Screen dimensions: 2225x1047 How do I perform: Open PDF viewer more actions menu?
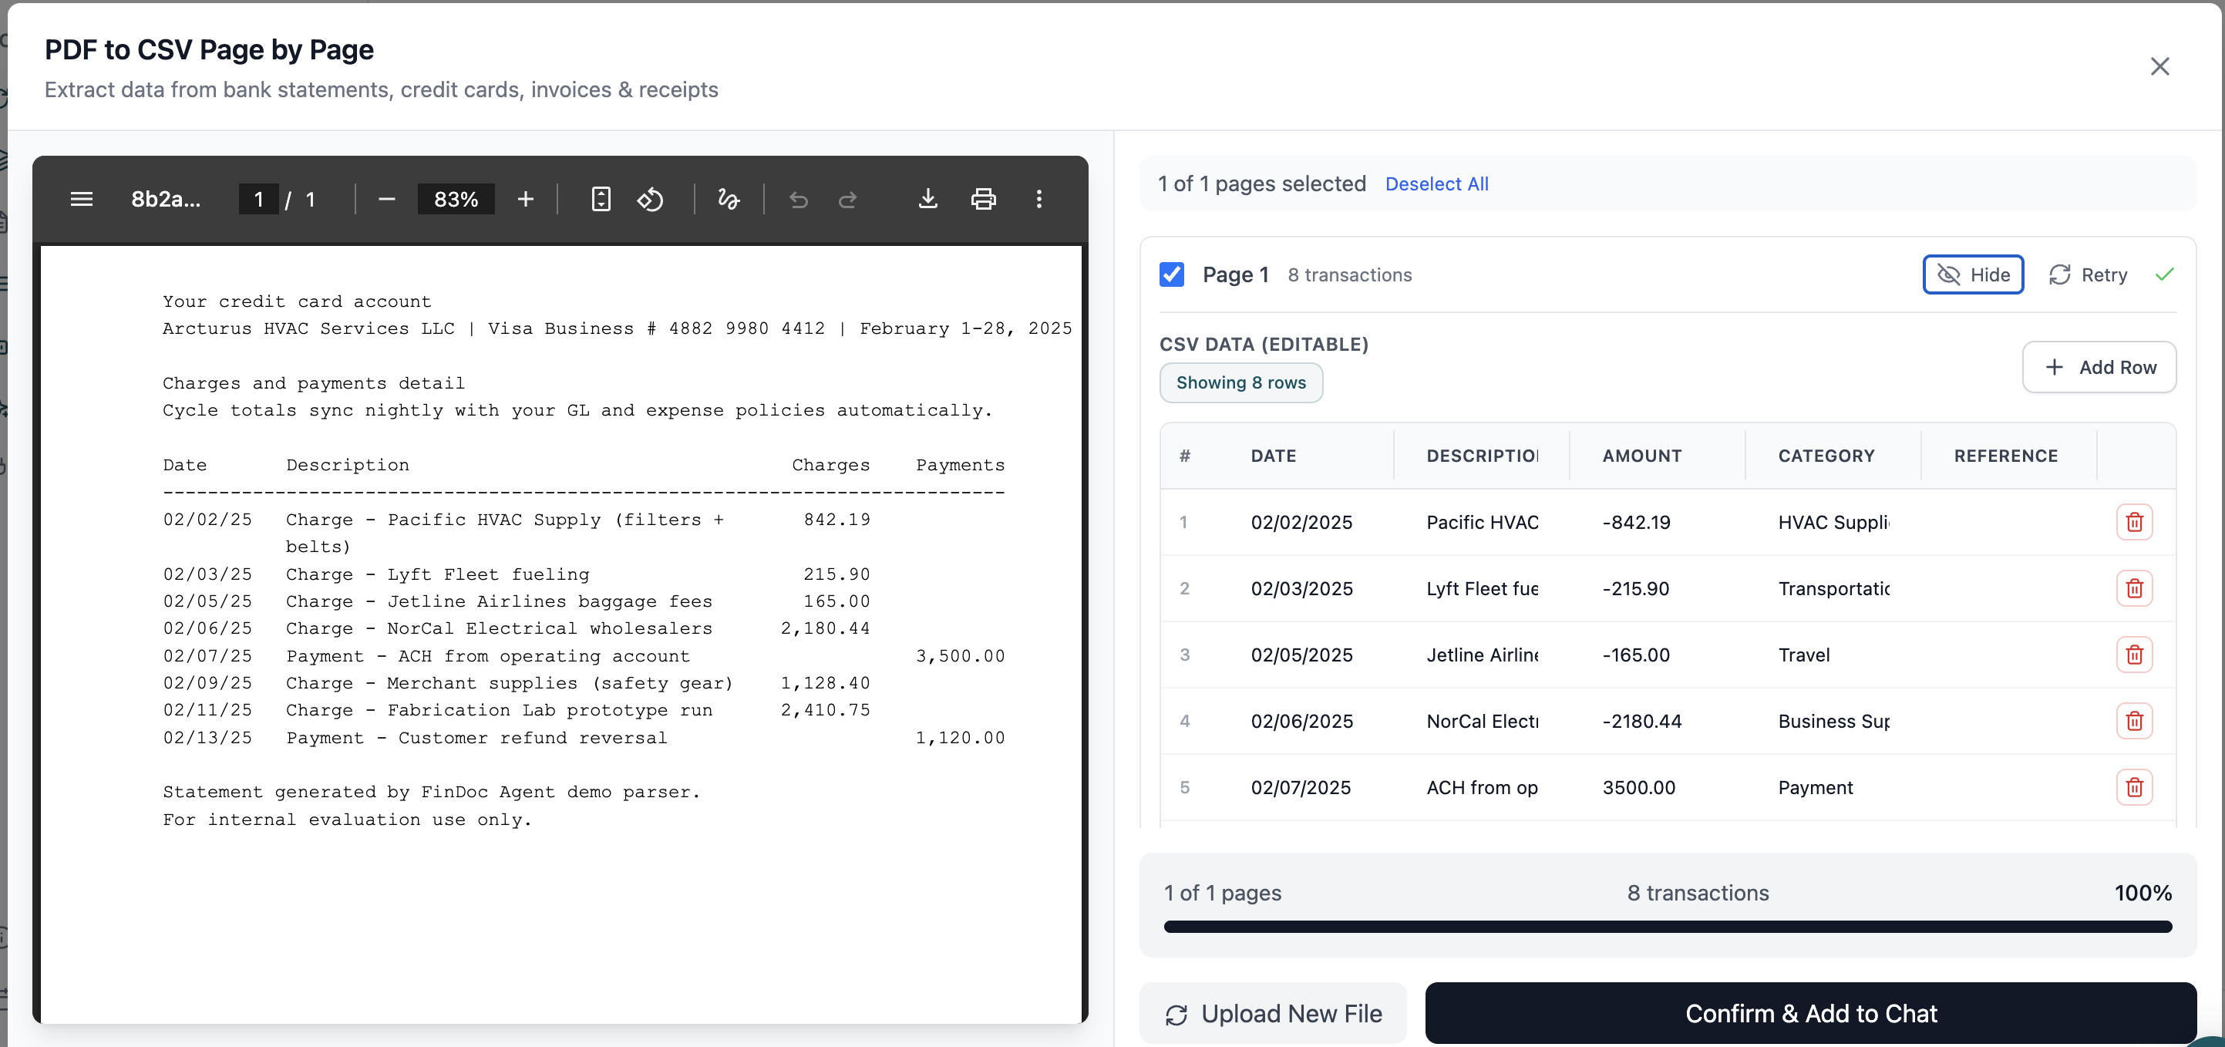coord(1038,200)
